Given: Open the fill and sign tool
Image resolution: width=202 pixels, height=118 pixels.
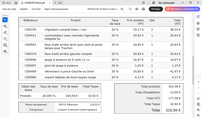Looking at the screenshot, I should point(5,51).
